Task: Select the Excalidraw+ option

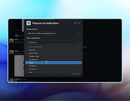Action: pyautogui.click(x=53, y=60)
